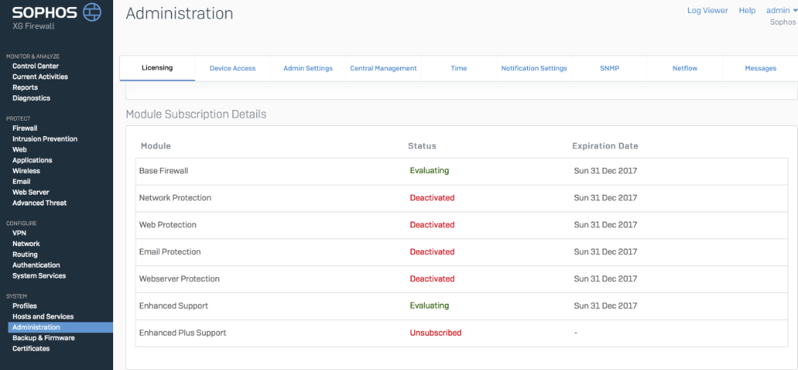Viewport: 798px width, 370px height.
Task: Select Backup & Firmware in the sidebar
Action: pos(43,338)
